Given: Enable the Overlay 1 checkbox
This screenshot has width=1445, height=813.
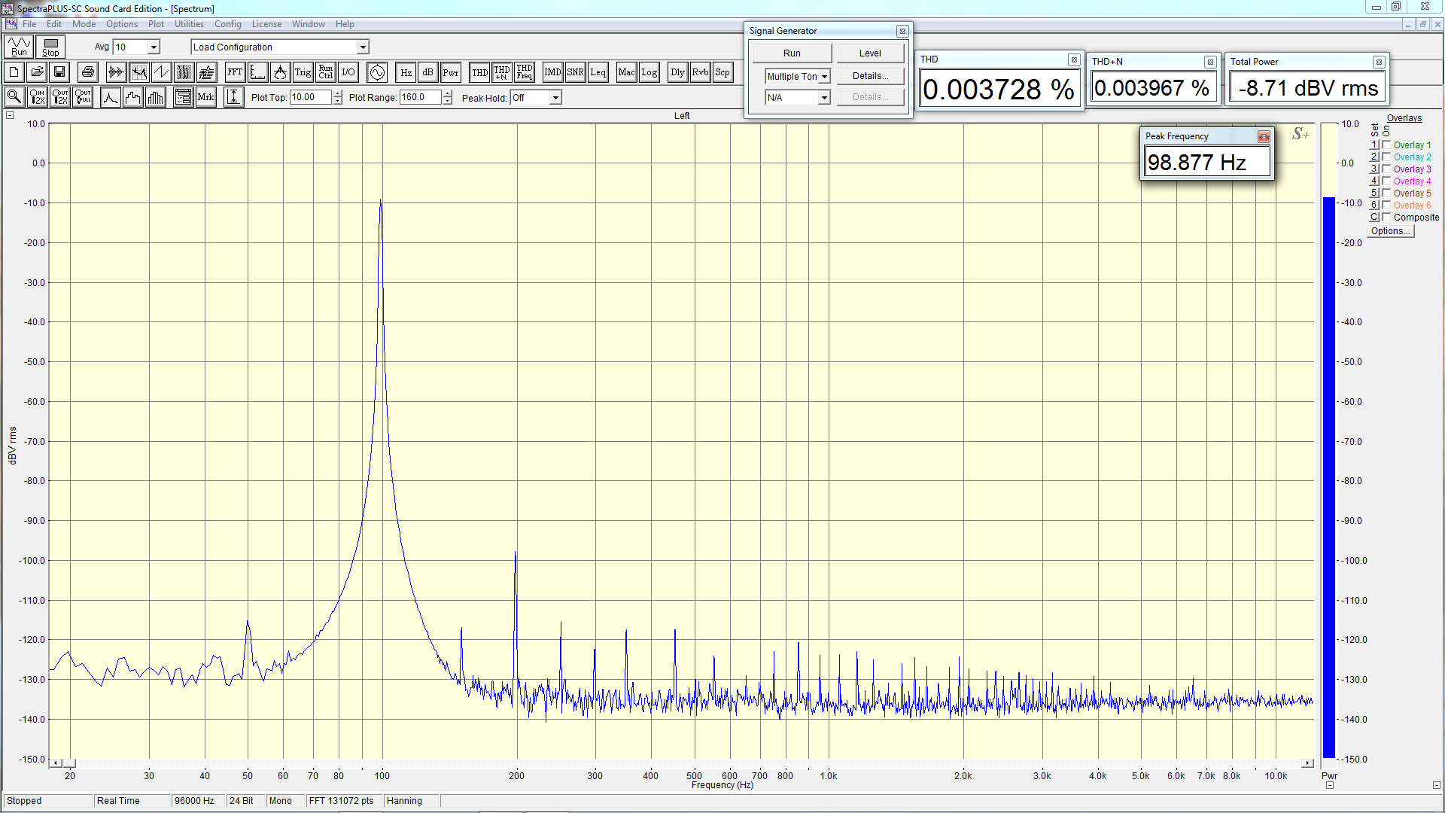Looking at the screenshot, I should (x=1386, y=145).
